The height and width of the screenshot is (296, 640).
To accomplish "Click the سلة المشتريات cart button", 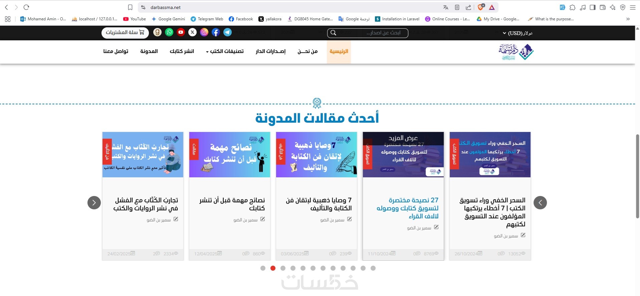I will point(125,32).
